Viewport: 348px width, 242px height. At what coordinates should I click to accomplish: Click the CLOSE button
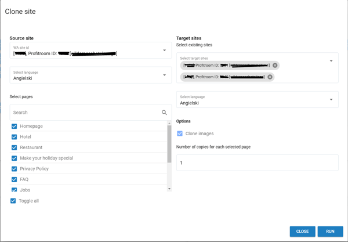pyautogui.click(x=302, y=231)
